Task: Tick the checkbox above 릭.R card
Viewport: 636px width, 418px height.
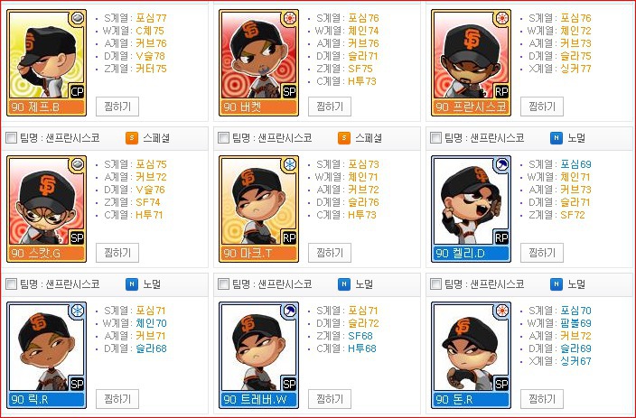Action: coord(12,283)
